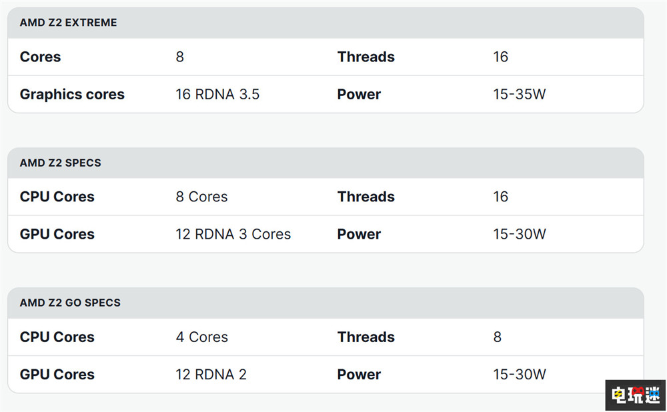Viewport: 667px width, 412px height.
Task: Click the 12 RDNA 3 Cores value
Action: (x=233, y=234)
